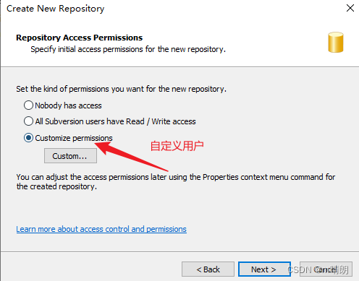This screenshot has width=359, height=281.
Task: Open Learn more about access control link
Action: (x=101, y=229)
